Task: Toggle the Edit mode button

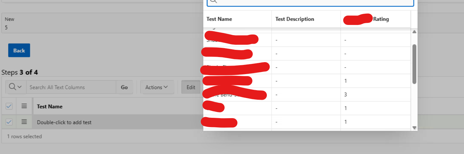Action: click(x=191, y=87)
